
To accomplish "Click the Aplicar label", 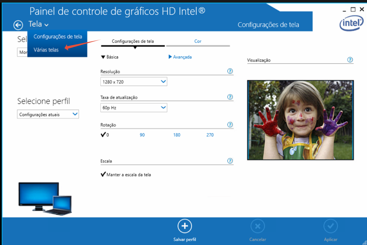I will (x=331, y=239).
